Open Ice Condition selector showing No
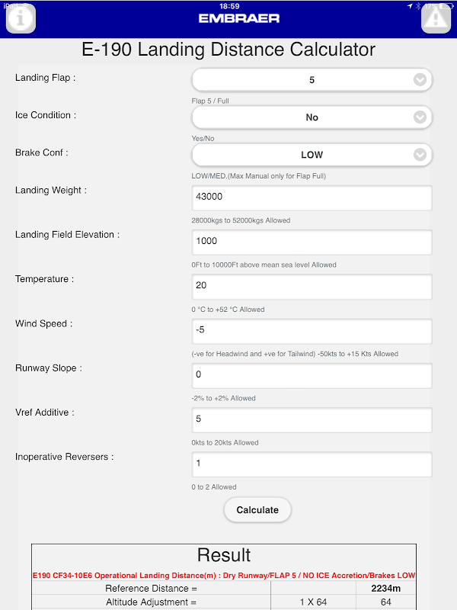 (312, 117)
